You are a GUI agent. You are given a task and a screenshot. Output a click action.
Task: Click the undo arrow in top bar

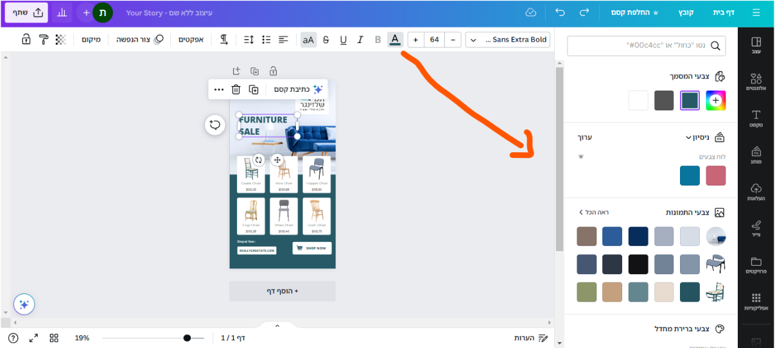560,12
